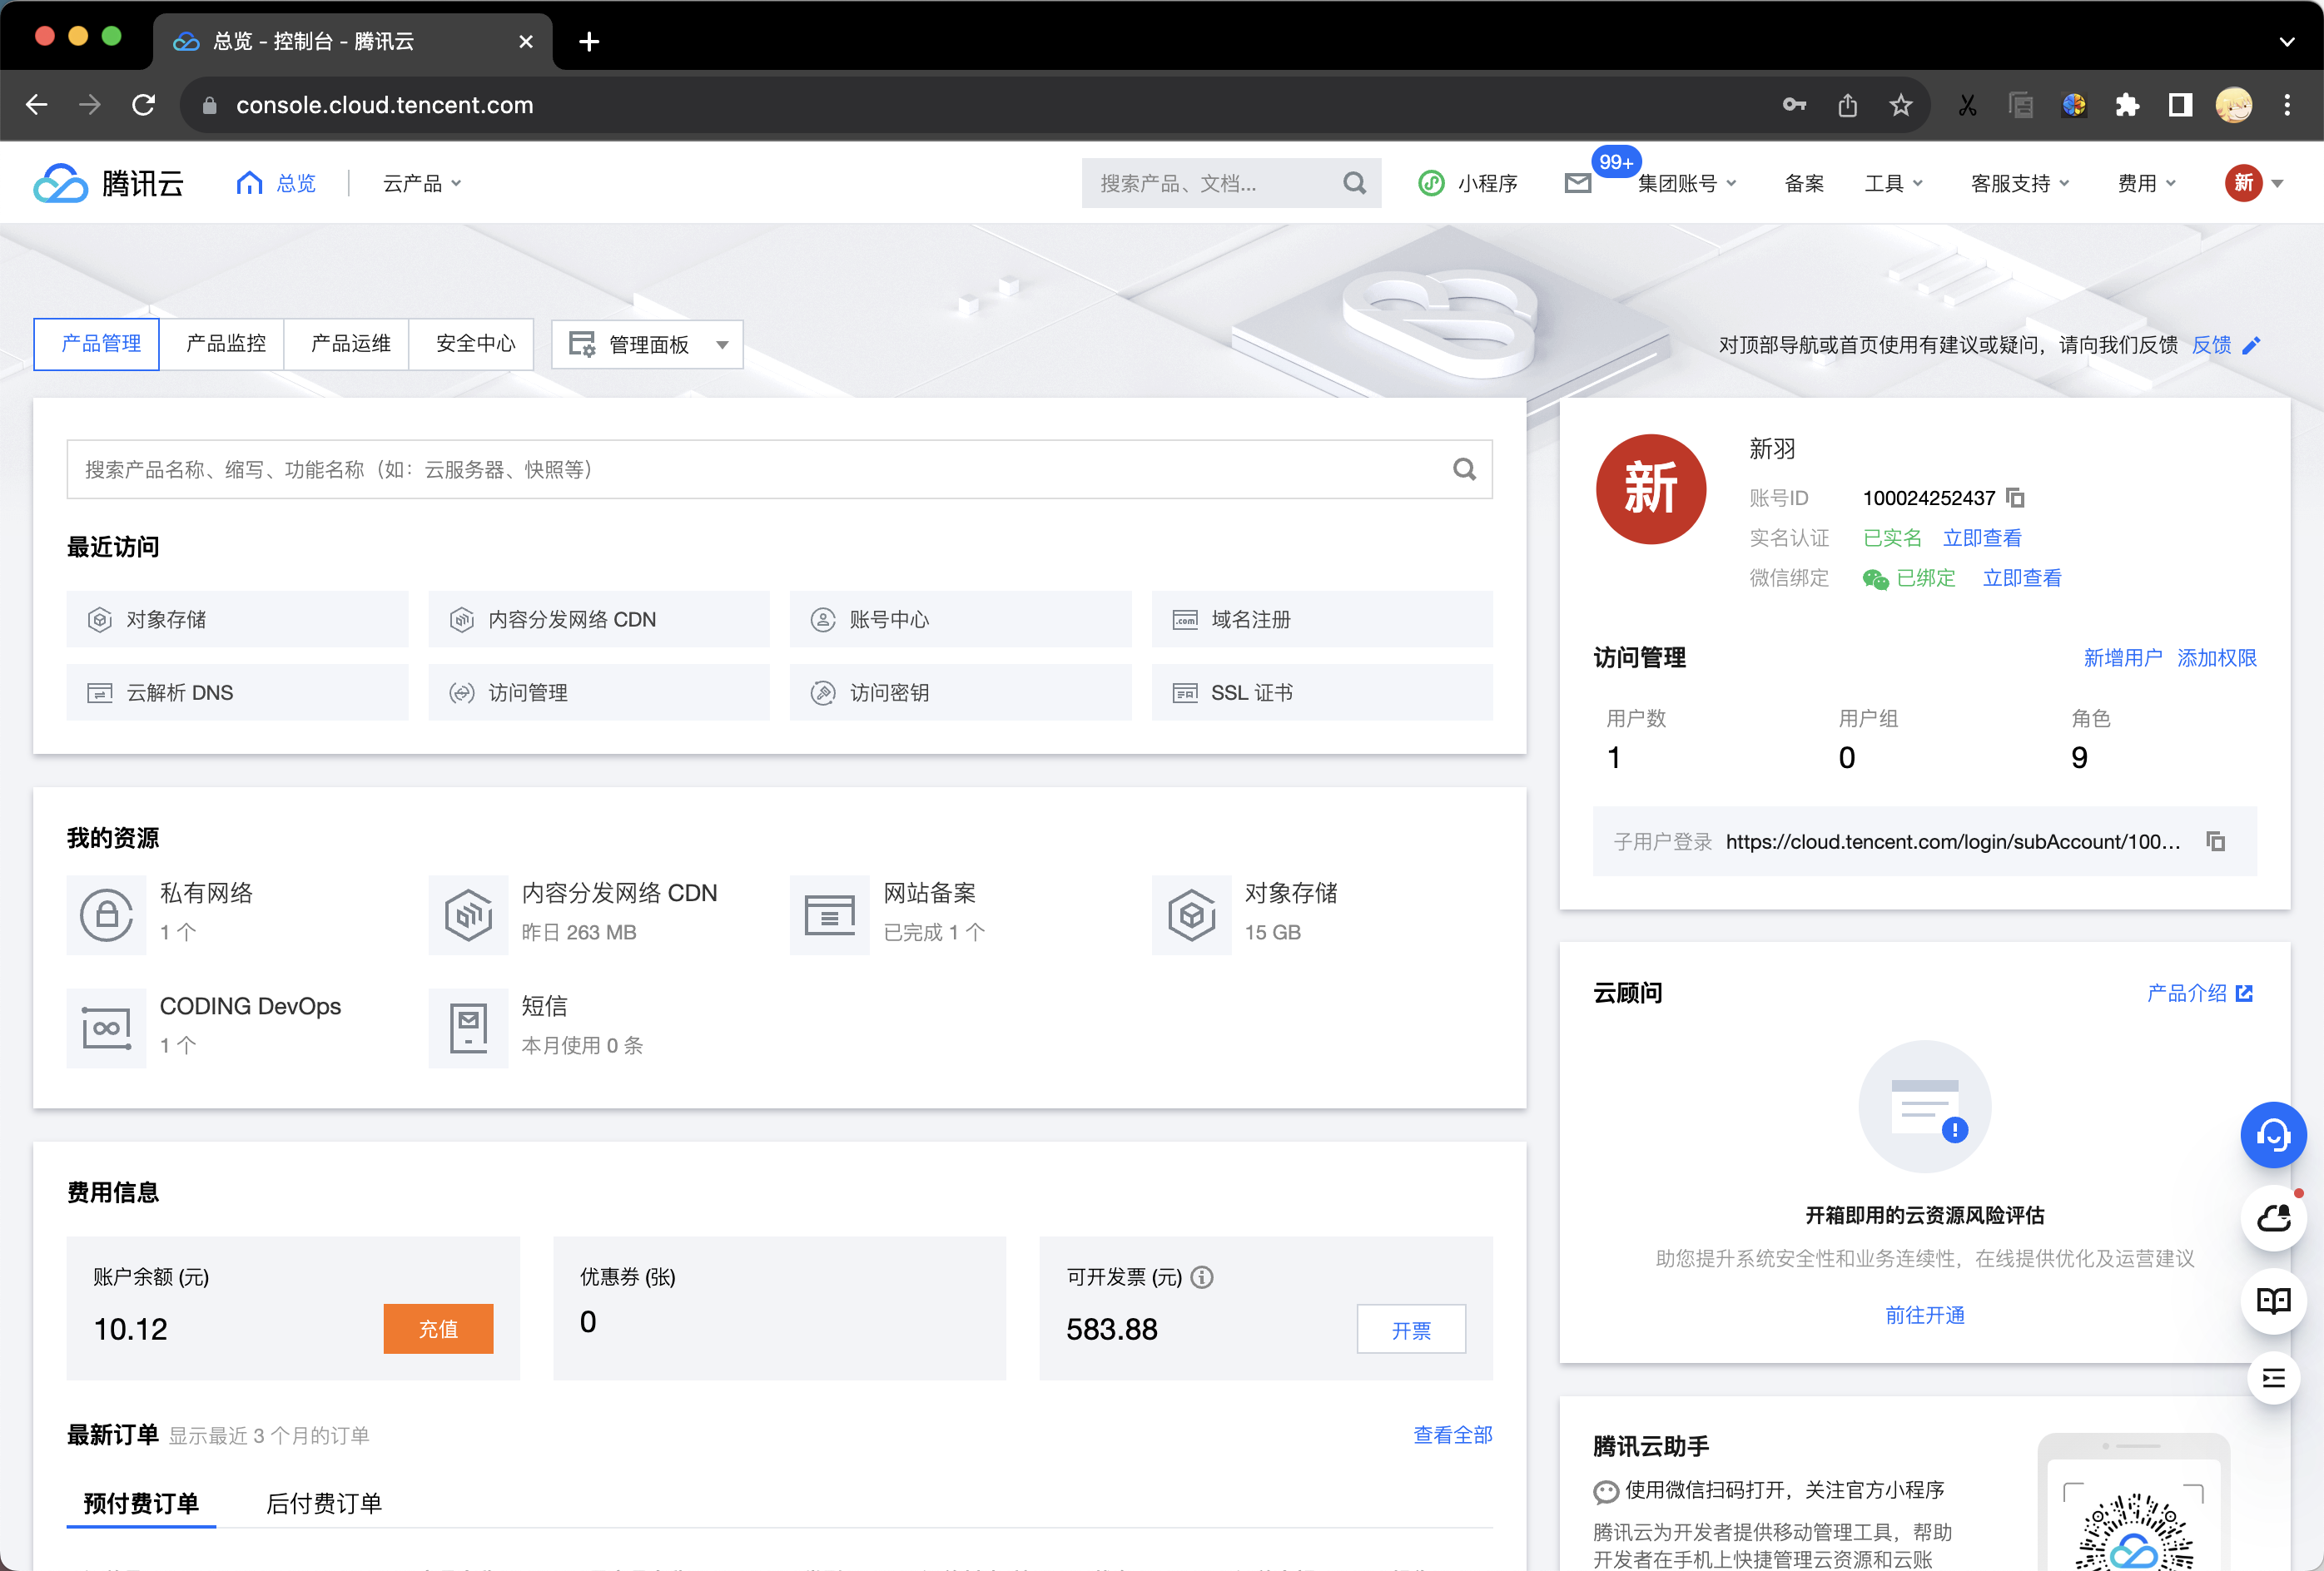Screen dimensions: 2324x1571
Task: Expand the 费用 dropdown
Action: pyautogui.click(x=2146, y=183)
